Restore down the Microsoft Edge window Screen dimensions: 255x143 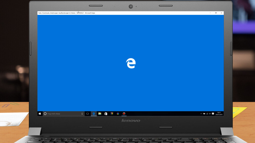pyautogui.click(x=216, y=13)
